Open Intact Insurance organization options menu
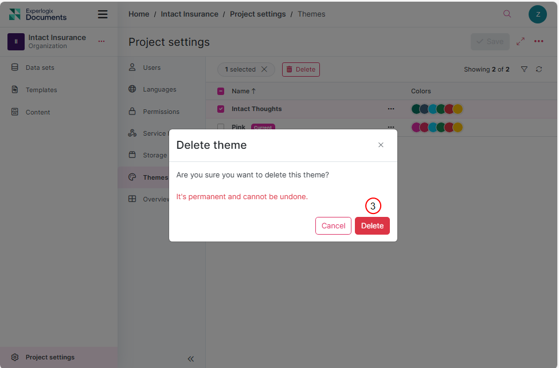This screenshot has height=368, width=559. [101, 41]
